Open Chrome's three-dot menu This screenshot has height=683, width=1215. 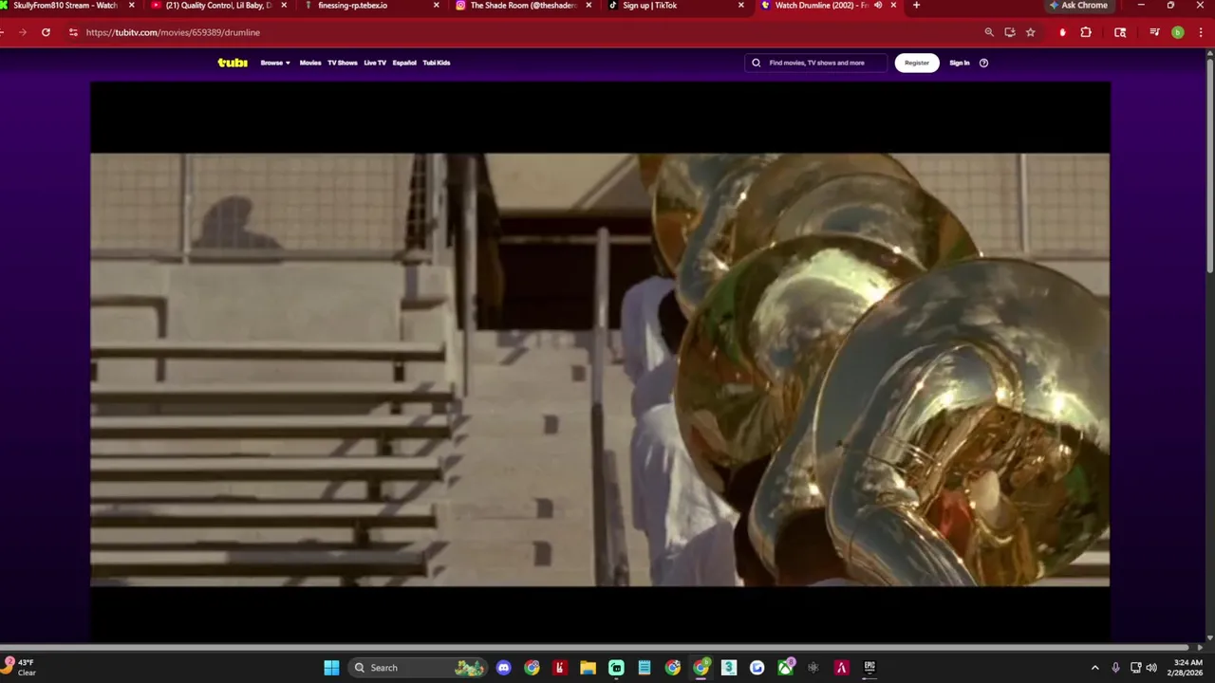tap(1201, 32)
